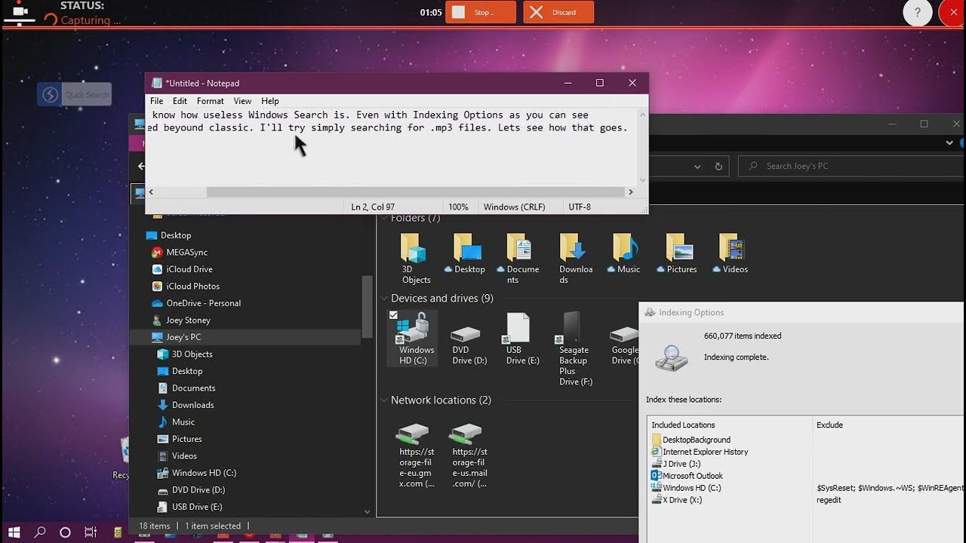Expand the Explorer ribbon chevron

tap(949, 143)
